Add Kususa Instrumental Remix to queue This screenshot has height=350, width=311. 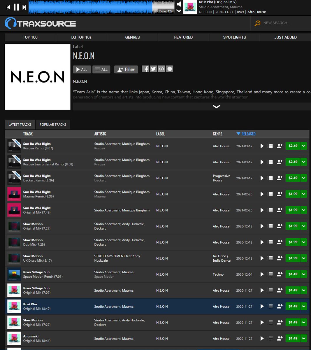[x=270, y=162]
